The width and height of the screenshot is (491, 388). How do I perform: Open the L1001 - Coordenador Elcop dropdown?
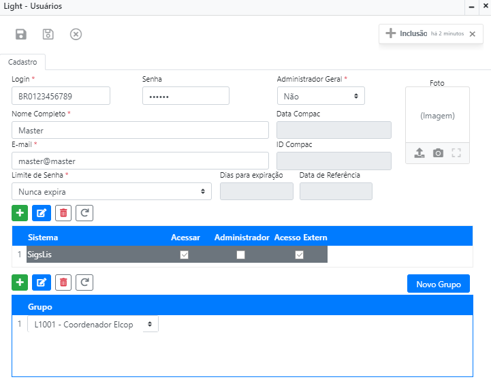pyautogui.click(x=93, y=324)
